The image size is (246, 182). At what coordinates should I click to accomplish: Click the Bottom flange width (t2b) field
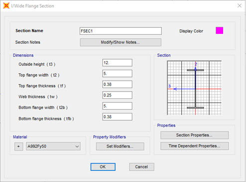click(x=117, y=106)
